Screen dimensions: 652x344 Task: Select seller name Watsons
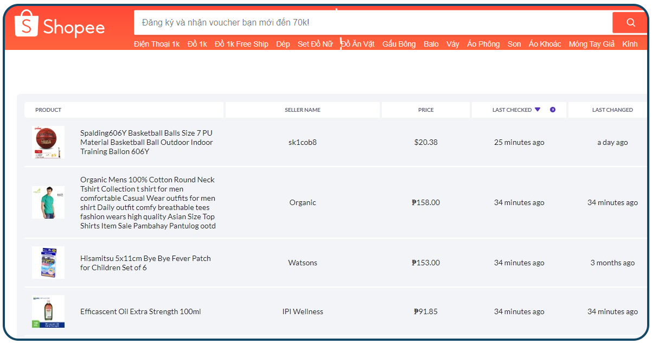click(x=303, y=263)
